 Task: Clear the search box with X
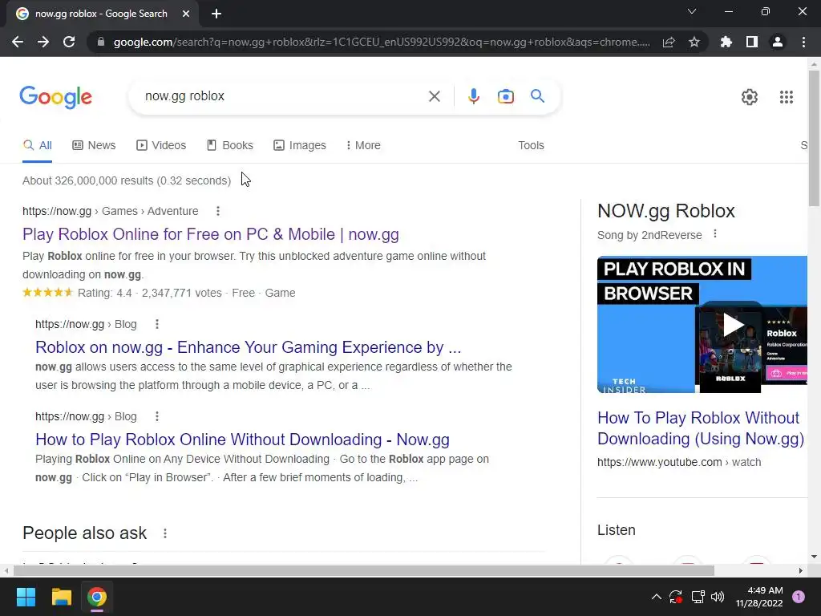434,96
